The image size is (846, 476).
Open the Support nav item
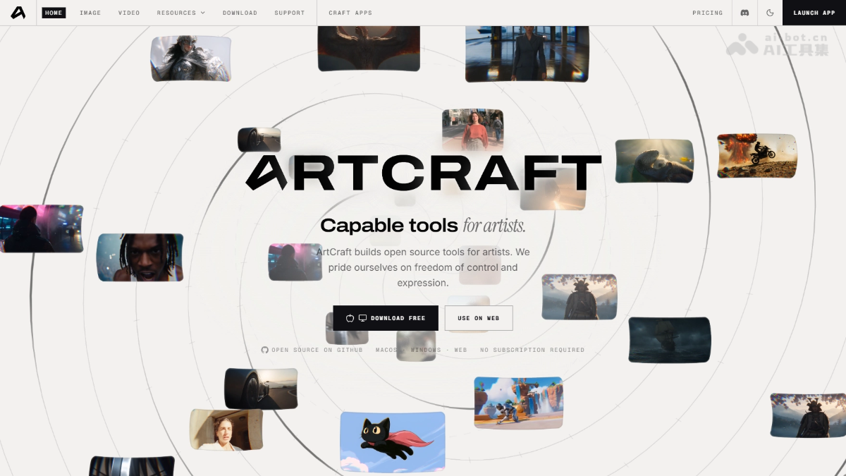click(x=290, y=13)
